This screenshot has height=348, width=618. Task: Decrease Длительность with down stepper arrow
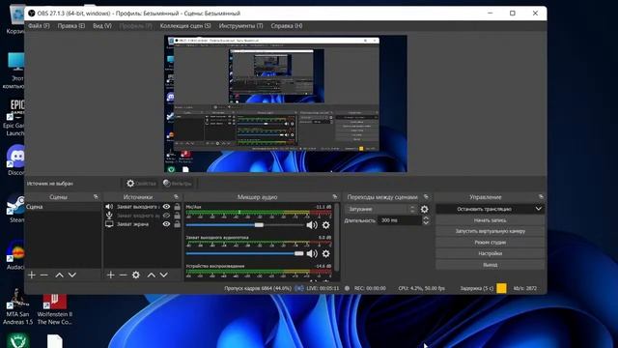click(x=426, y=223)
